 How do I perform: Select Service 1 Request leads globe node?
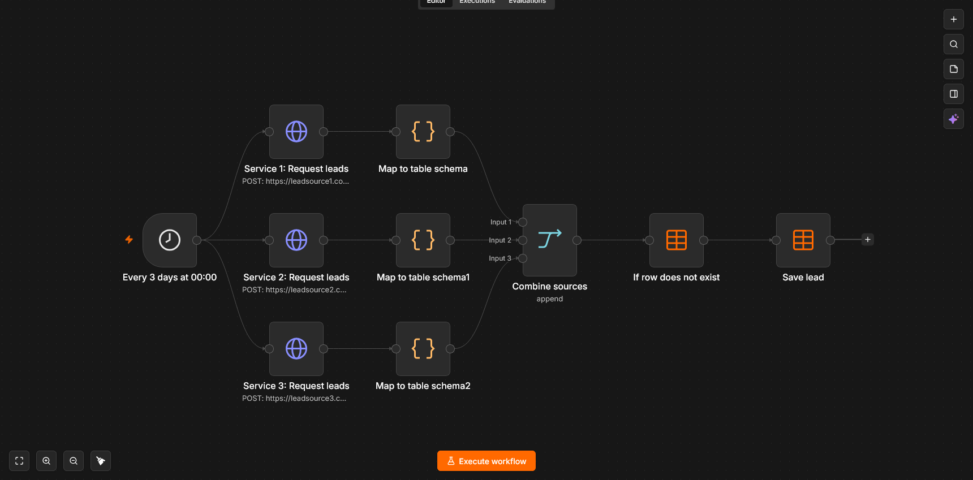(x=296, y=132)
